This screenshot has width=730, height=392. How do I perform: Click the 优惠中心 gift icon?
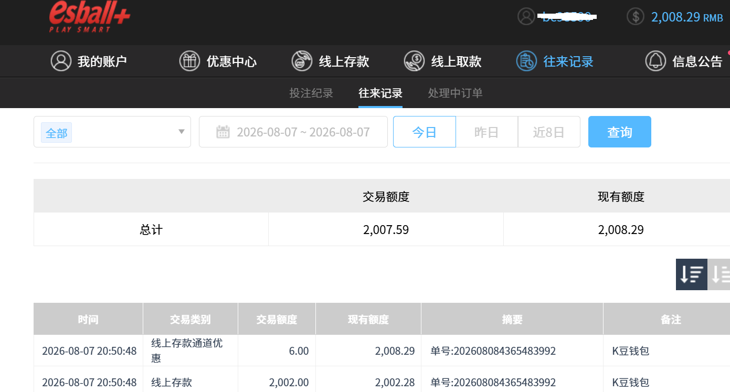[189, 61]
